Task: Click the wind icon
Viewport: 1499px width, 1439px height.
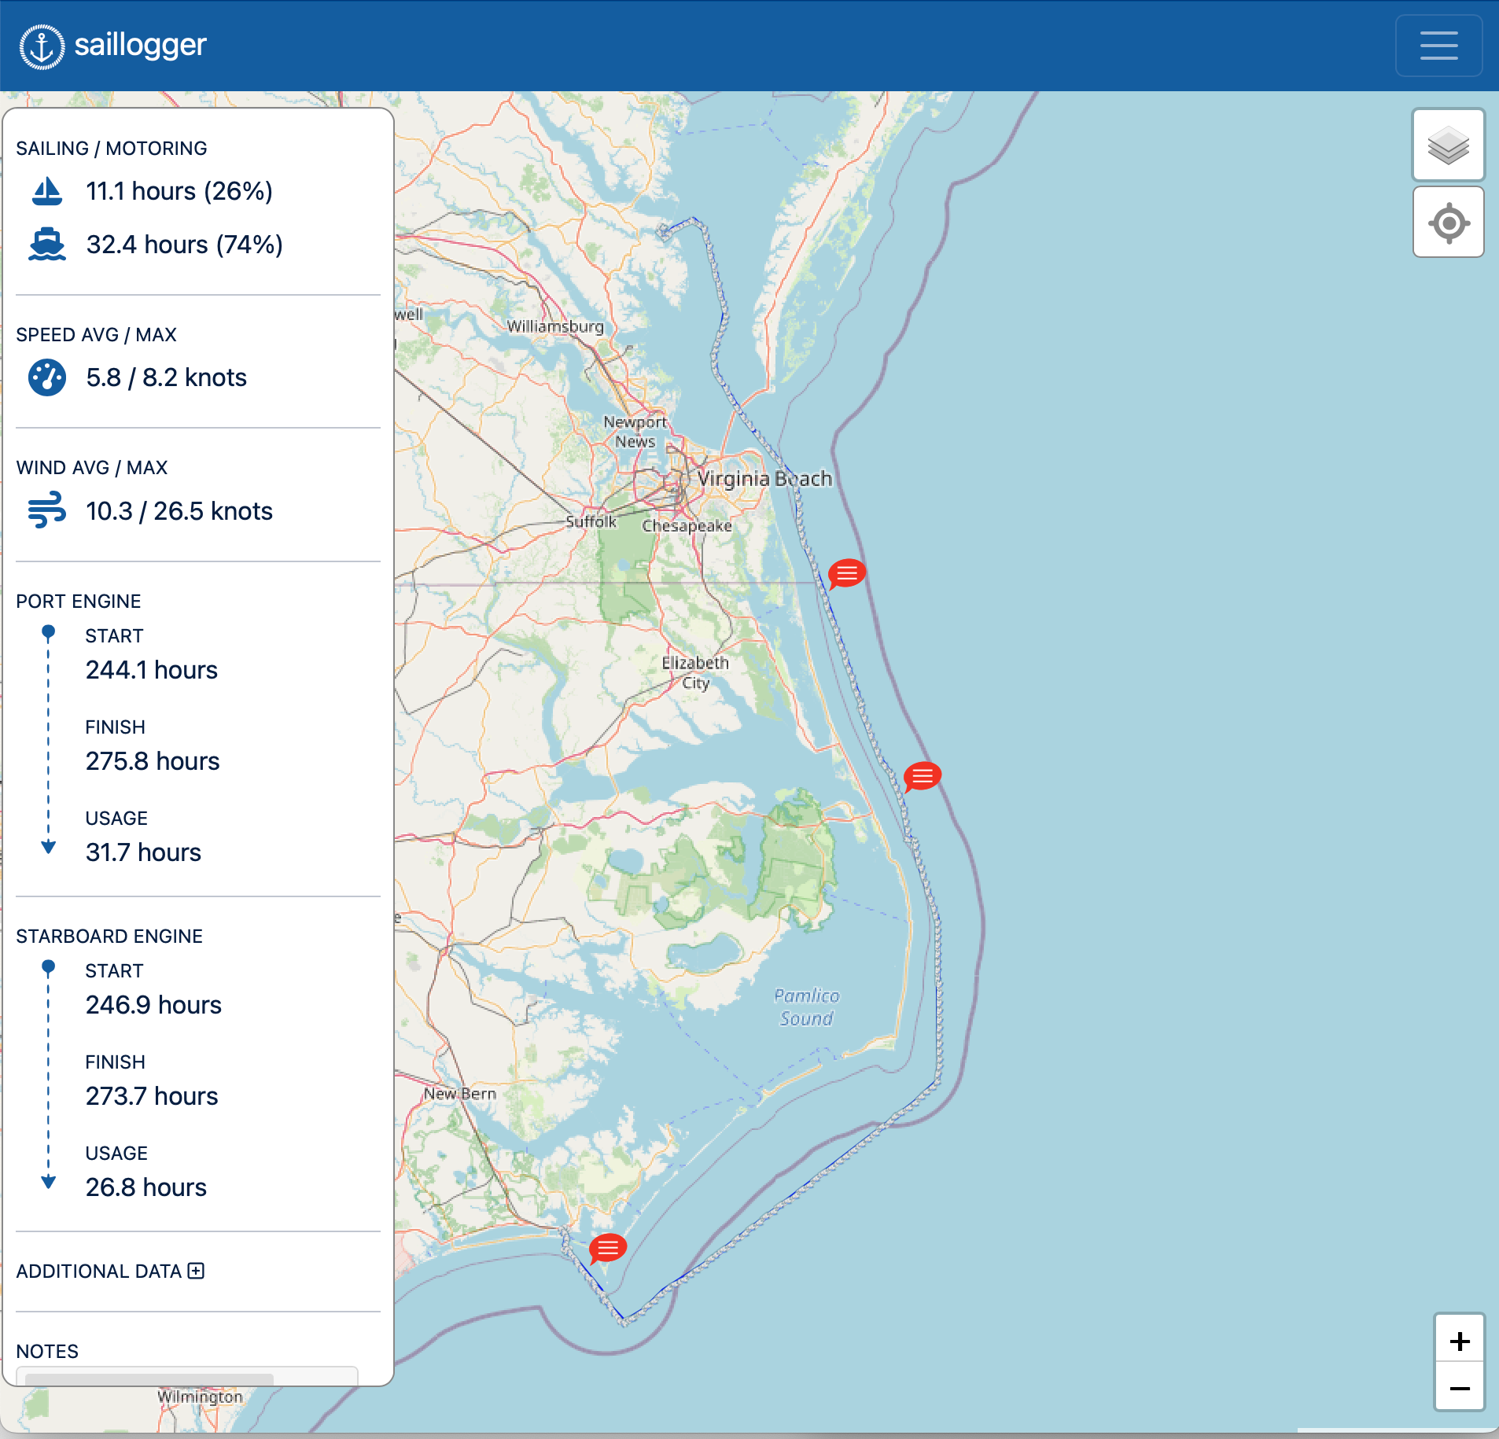Action: pos(47,510)
